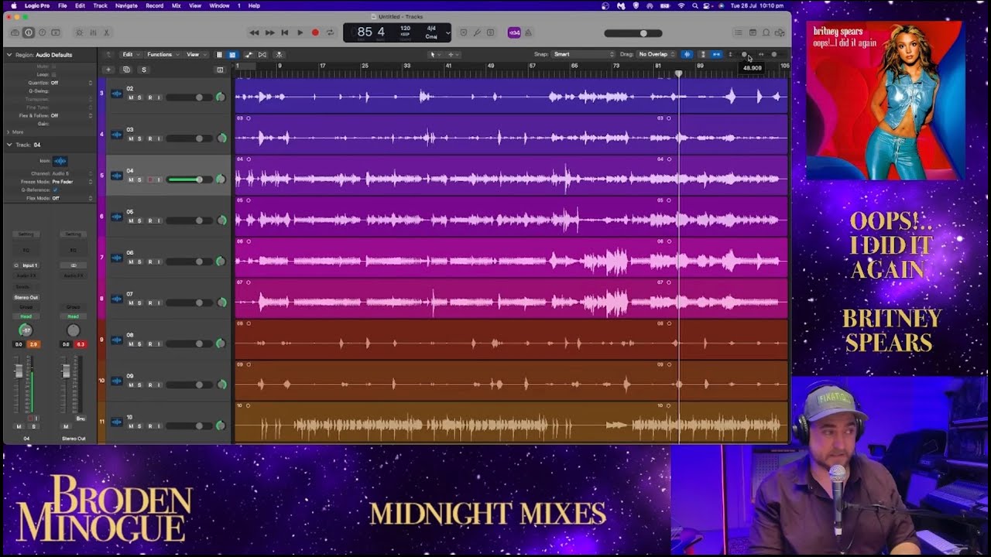Toggle record enable on track 04
991x557 pixels.
tap(150, 179)
